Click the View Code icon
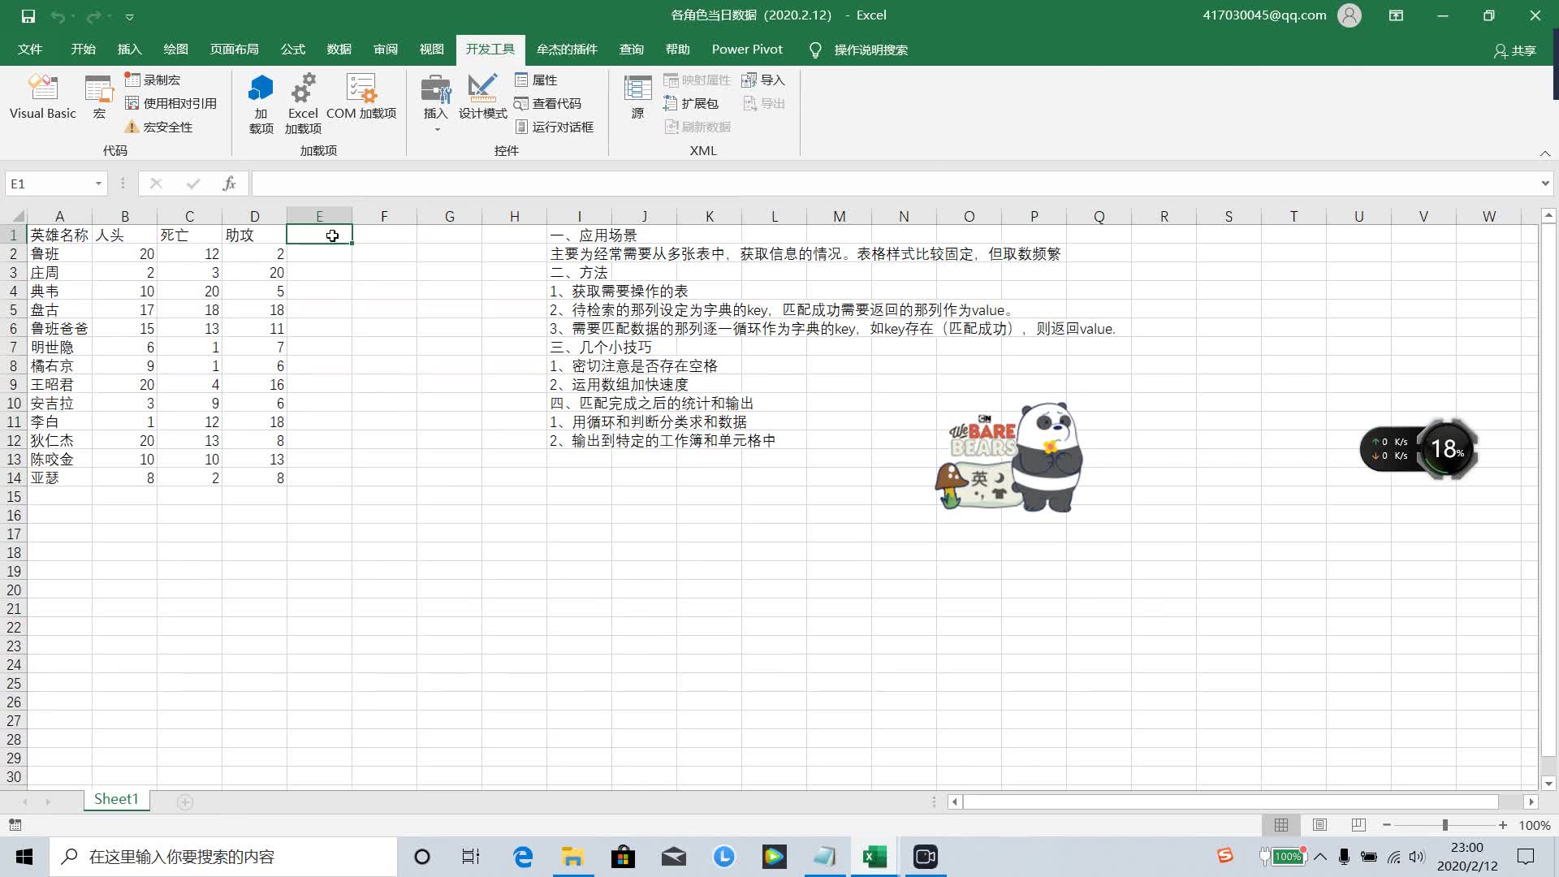1559x877 pixels. 548,104
